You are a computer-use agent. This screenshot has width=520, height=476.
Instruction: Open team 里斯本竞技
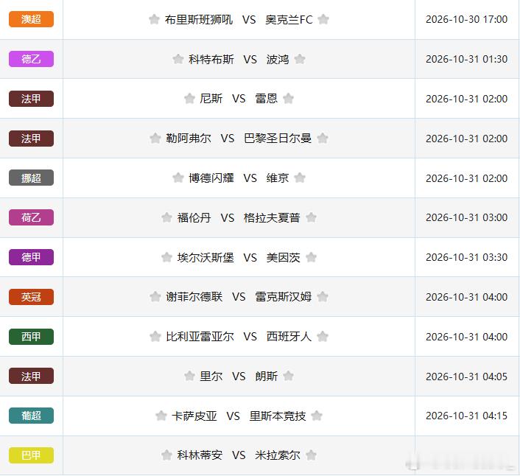point(278,416)
